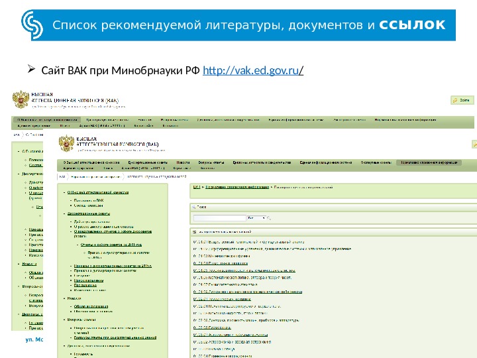Select specialty '01.01.06 Математическая логика, алгебра и теория чисел'

click(242, 278)
